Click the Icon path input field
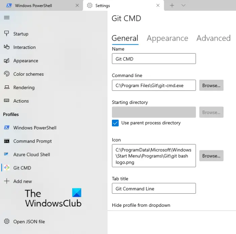 click(154, 156)
